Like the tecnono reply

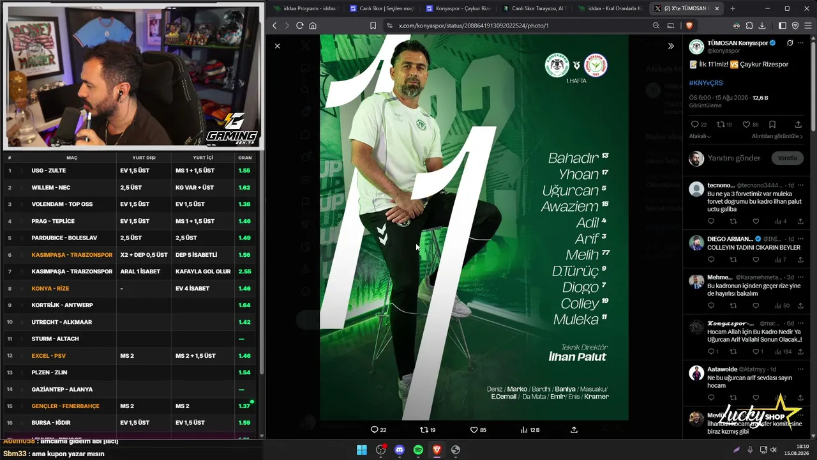coord(756,221)
